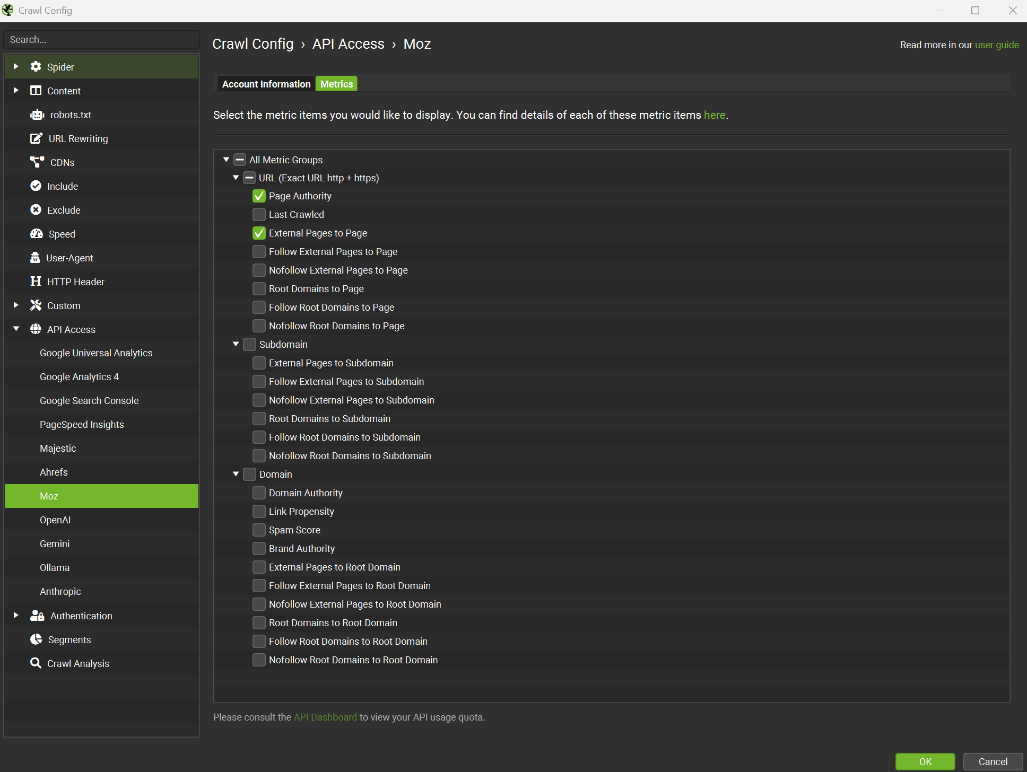Click the Spider gear icon in sidebar

36,67
